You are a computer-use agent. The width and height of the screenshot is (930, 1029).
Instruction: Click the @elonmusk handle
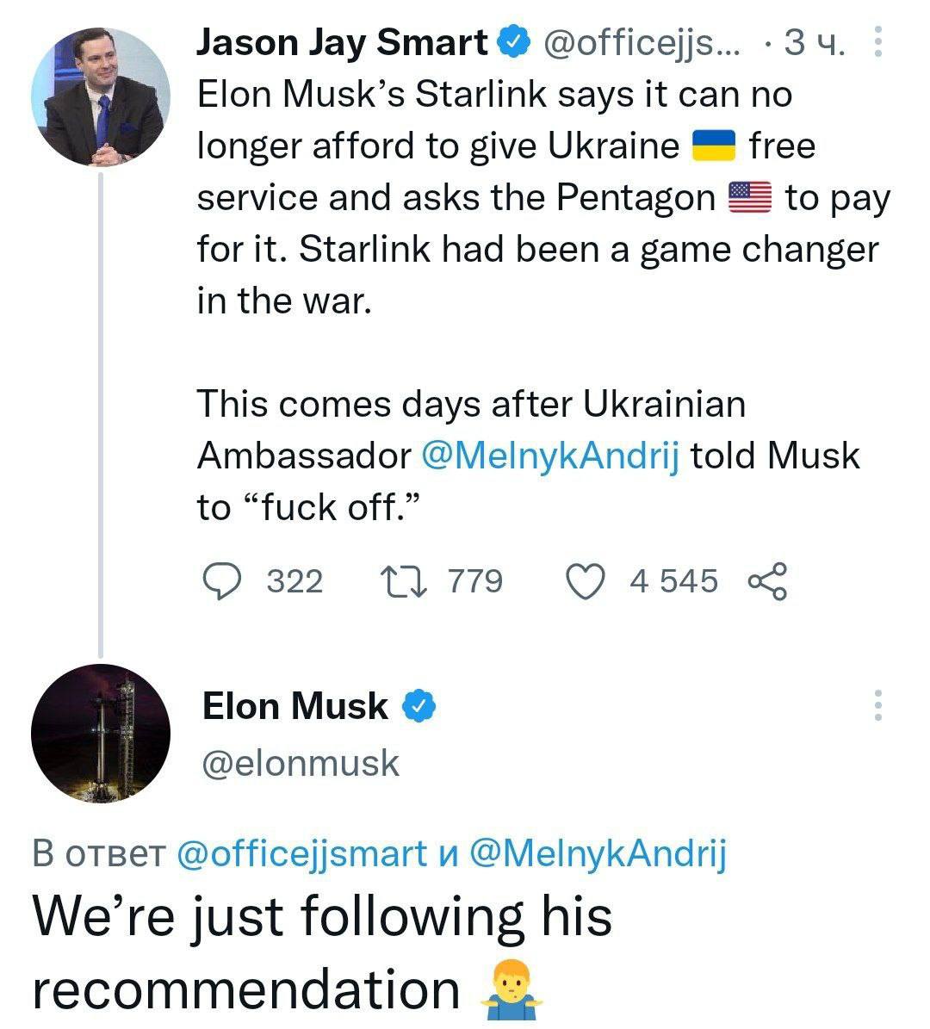click(x=301, y=763)
